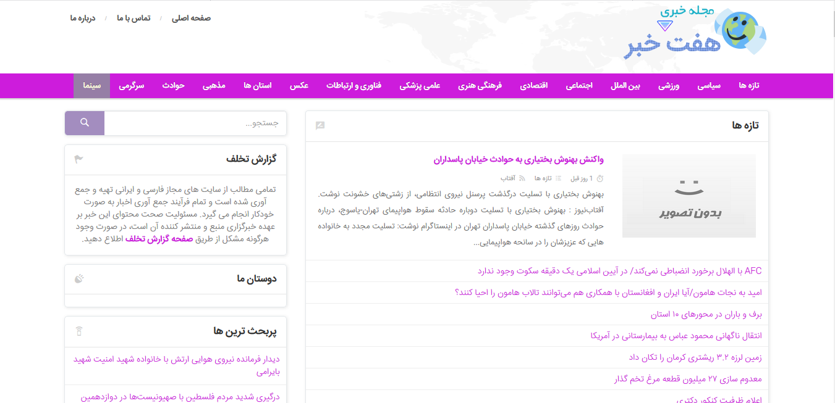
Task: Select the اقتصادی menu item
Action: (x=534, y=86)
